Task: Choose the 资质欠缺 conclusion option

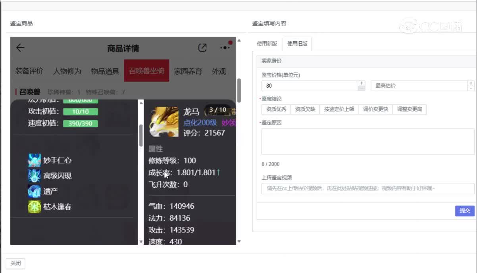Action: click(x=305, y=109)
